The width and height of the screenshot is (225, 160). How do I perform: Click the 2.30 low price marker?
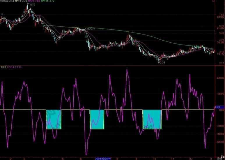161,62
